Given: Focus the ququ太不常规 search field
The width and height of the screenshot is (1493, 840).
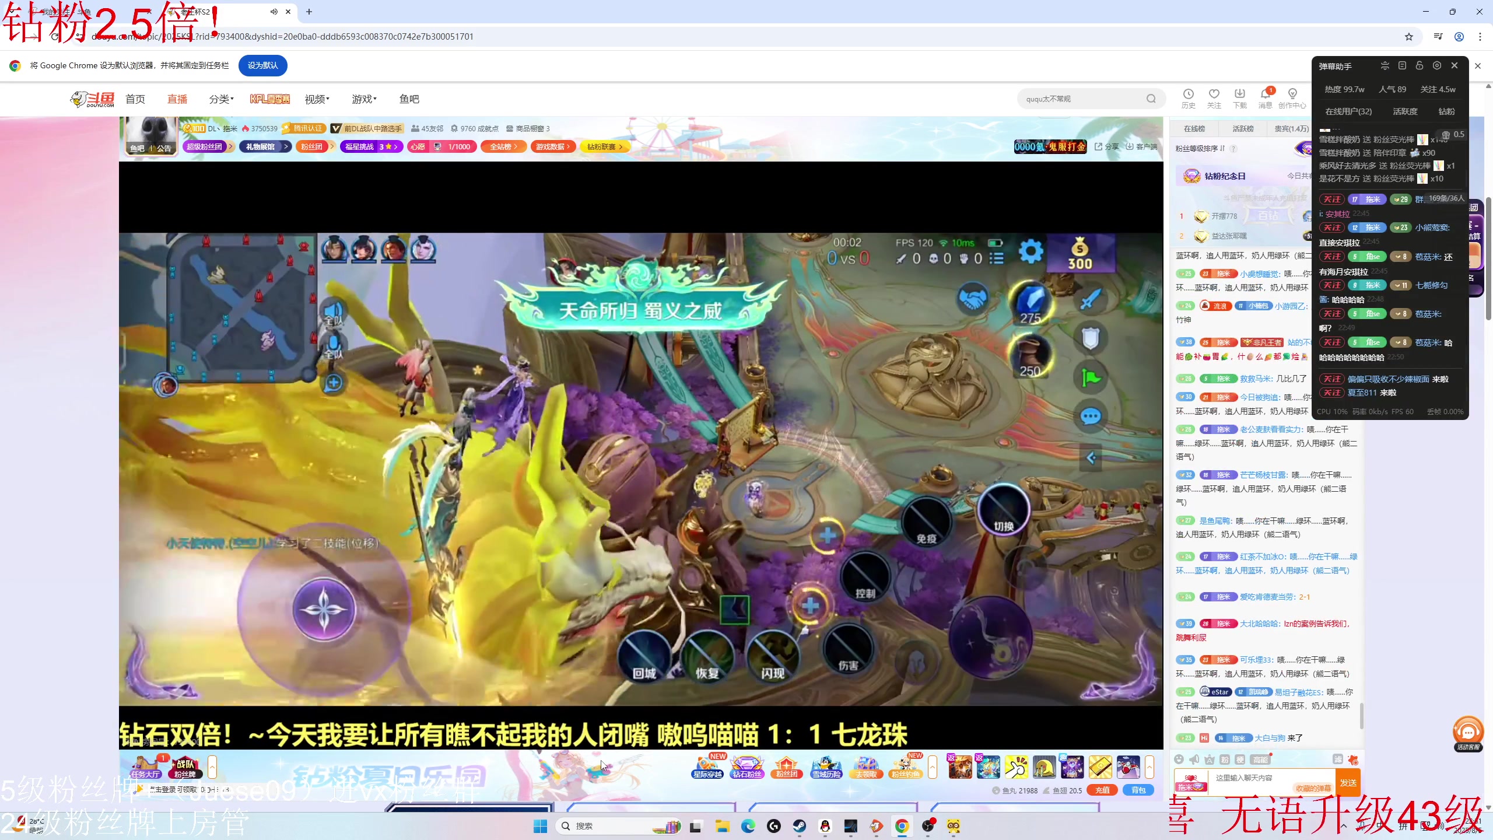Looking at the screenshot, I should 1081,99.
